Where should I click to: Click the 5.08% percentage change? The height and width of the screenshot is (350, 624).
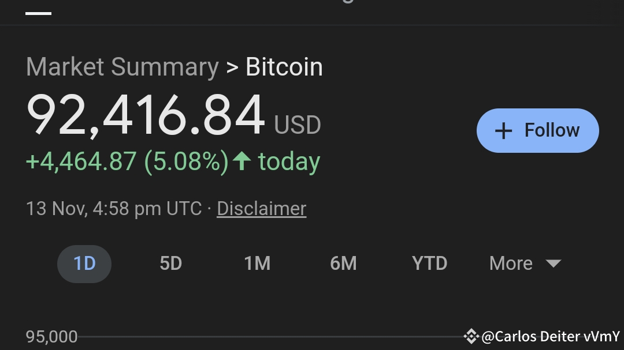coord(186,161)
